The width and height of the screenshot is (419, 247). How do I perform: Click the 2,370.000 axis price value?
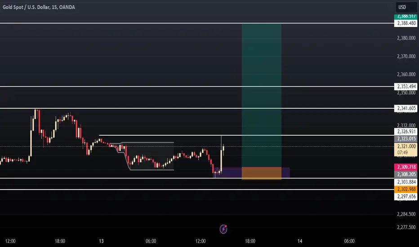pyautogui.click(x=406, y=56)
